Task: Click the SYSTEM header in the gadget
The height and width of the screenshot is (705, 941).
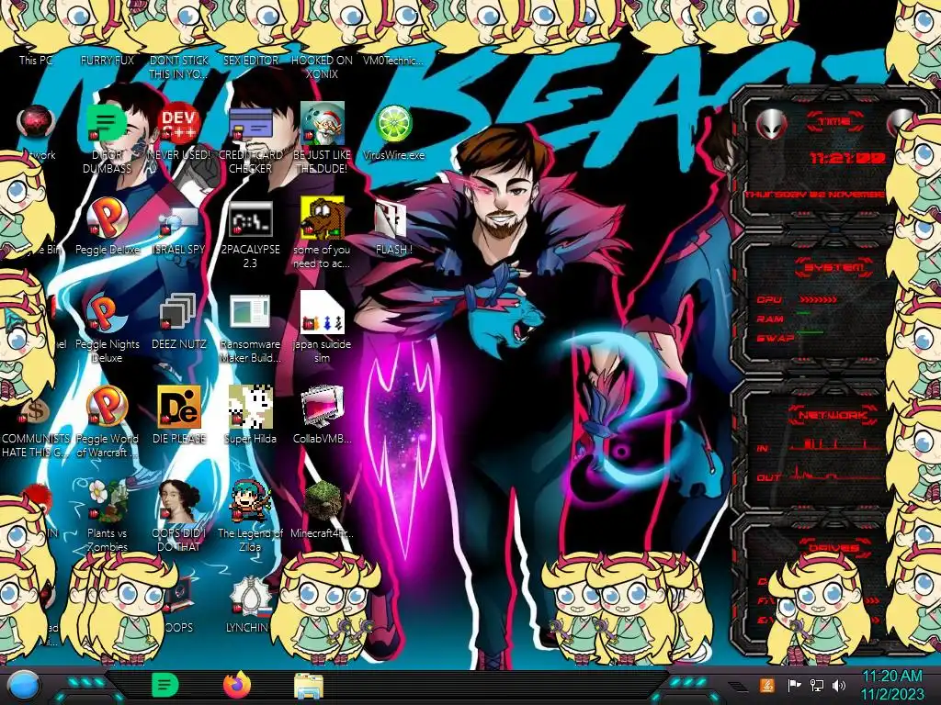Action: [x=834, y=267]
